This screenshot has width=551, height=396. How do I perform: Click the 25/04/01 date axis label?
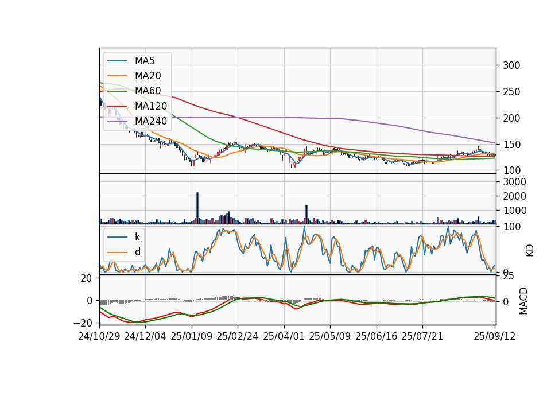pyautogui.click(x=284, y=336)
